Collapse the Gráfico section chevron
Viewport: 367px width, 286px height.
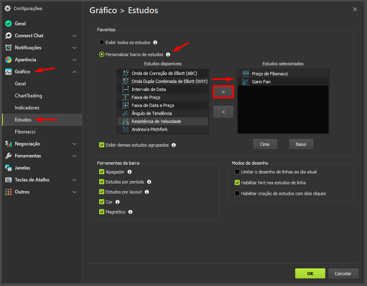point(74,72)
